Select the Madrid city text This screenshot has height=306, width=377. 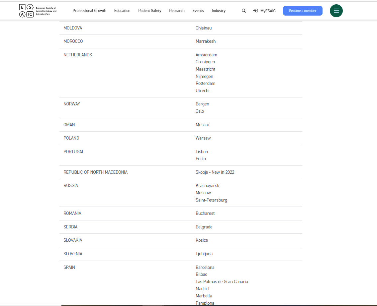pos(202,289)
